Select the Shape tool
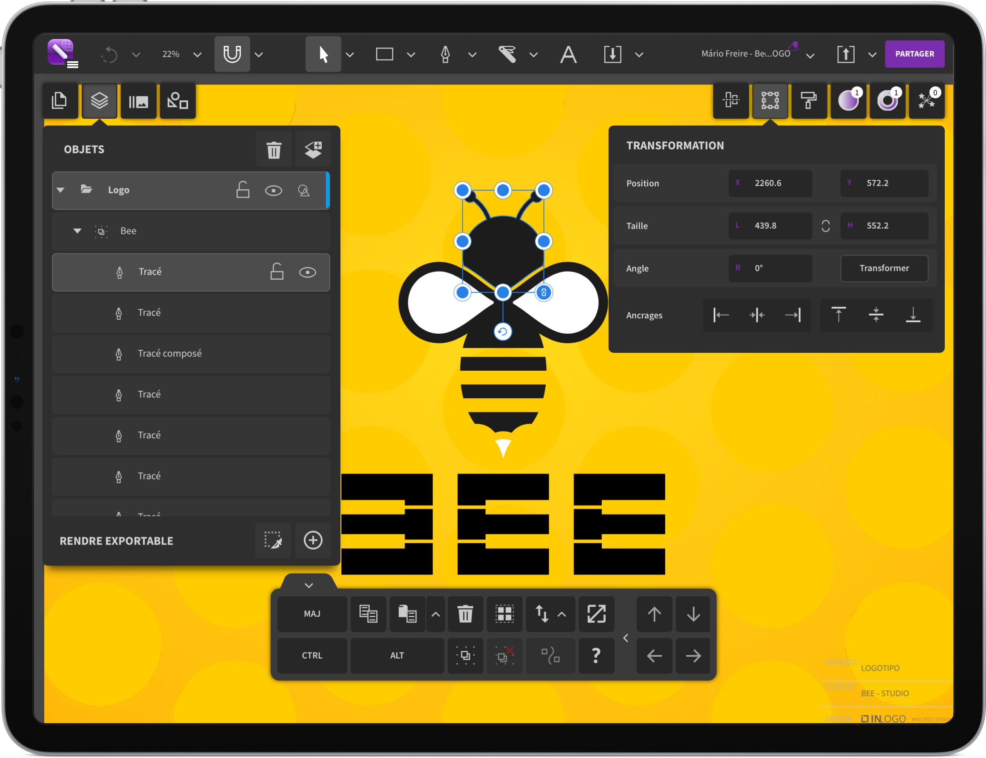 click(x=384, y=54)
